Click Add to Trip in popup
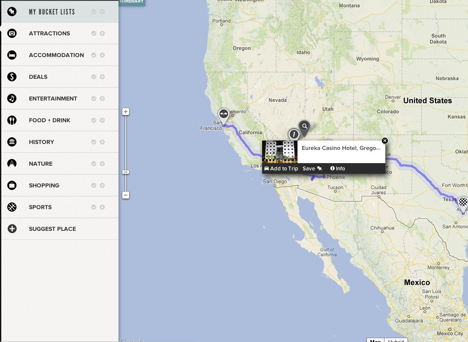This screenshot has width=468, height=342. pyautogui.click(x=281, y=169)
